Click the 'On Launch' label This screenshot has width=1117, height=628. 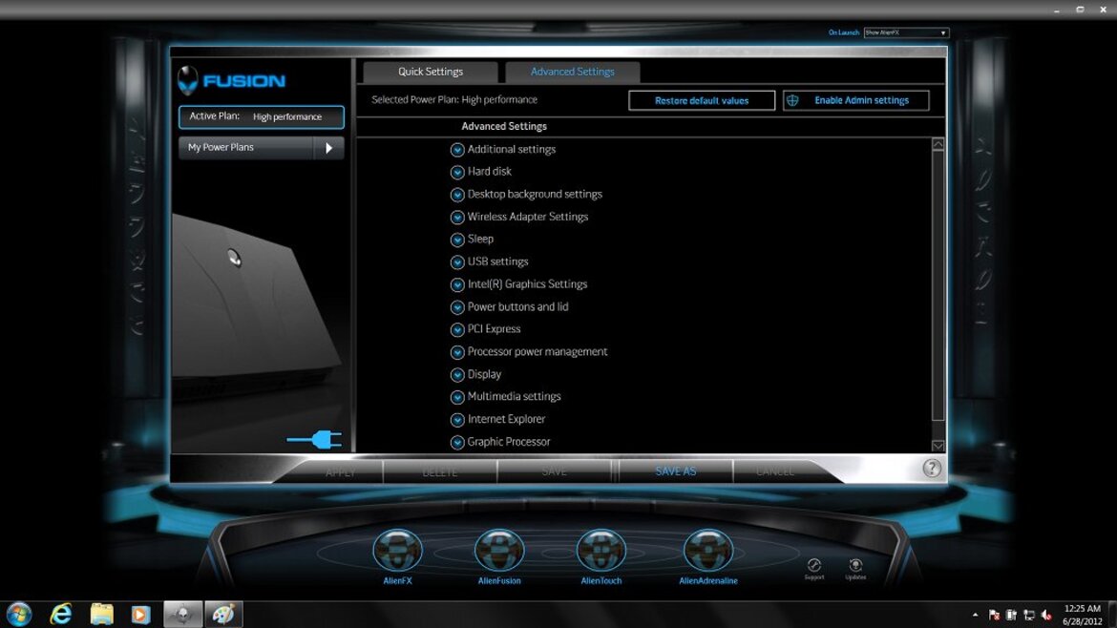843,32
